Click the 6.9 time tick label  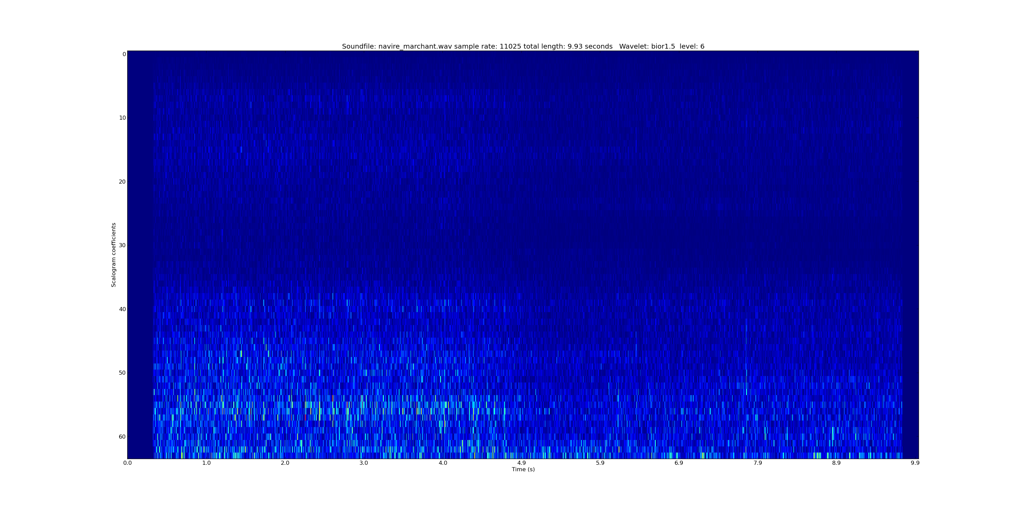tap(679, 463)
